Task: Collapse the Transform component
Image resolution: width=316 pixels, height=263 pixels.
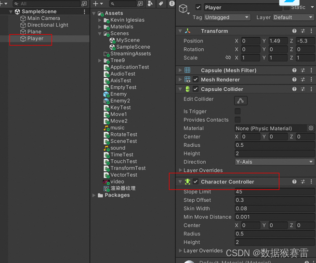Action: tap(180, 31)
